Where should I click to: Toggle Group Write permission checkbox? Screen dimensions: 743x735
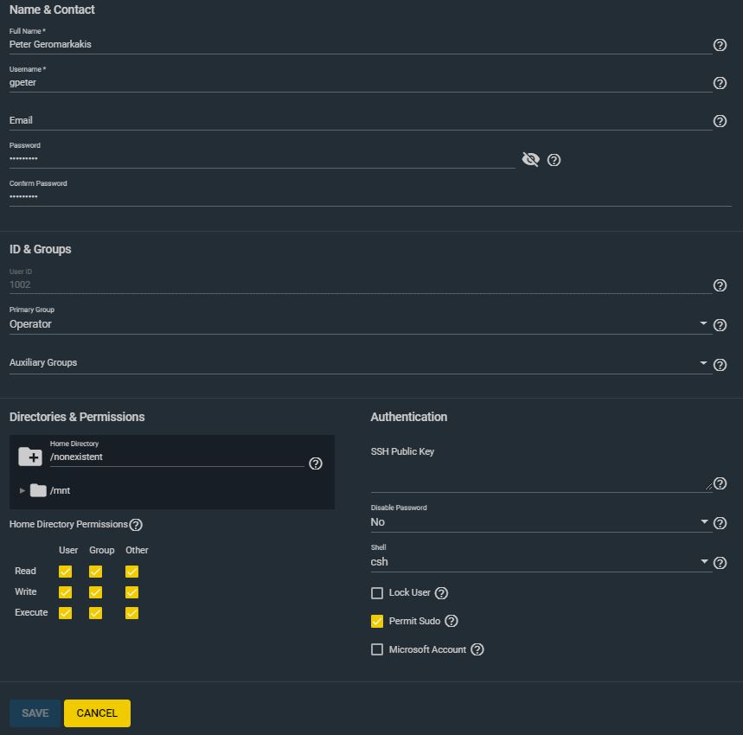(95, 592)
